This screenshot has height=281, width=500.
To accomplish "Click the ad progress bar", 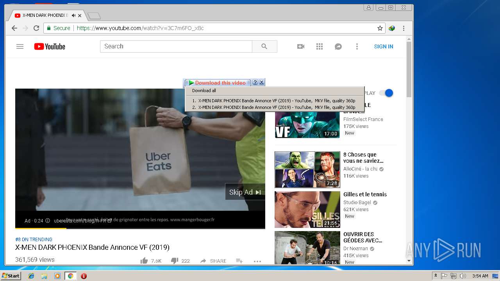I will tap(140, 228).
